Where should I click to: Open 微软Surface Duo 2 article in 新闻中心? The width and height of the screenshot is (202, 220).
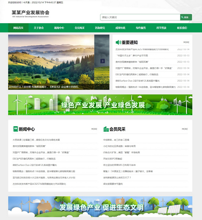click(35, 165)
